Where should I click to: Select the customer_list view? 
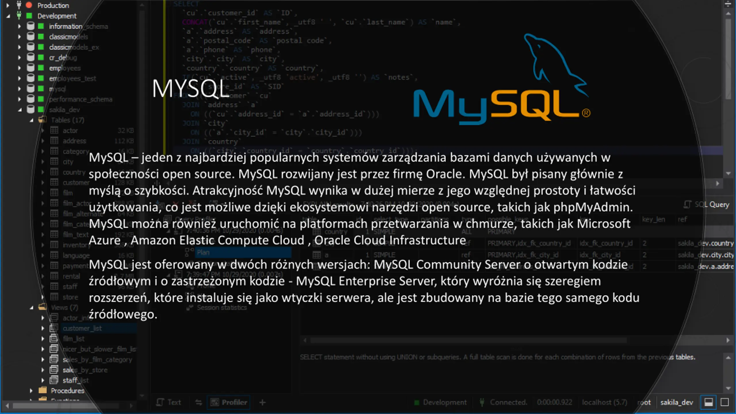[x=82, y=328]
